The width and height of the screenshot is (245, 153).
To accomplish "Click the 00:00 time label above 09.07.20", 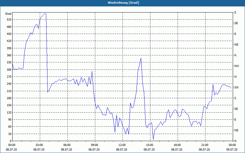I will coord(232,145).
